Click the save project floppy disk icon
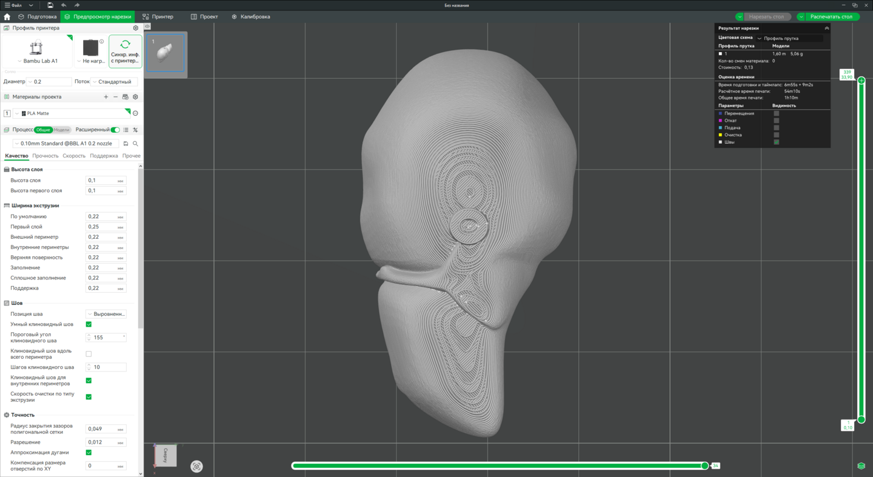 pos(50,5)
